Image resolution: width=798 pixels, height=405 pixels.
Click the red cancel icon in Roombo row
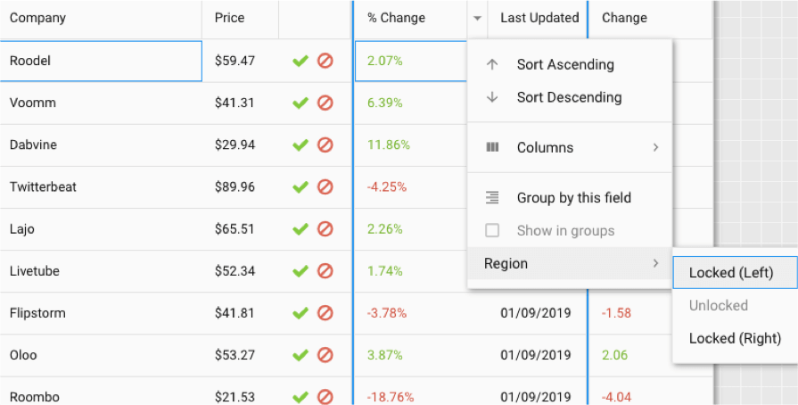tap(325, 397)
